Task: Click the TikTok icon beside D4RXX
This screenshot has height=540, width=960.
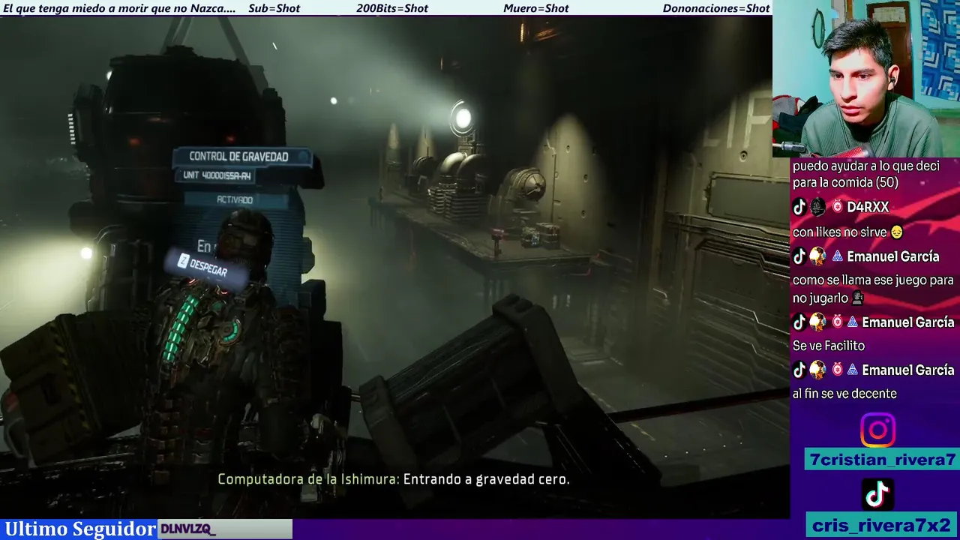Action: pos(799,208)
